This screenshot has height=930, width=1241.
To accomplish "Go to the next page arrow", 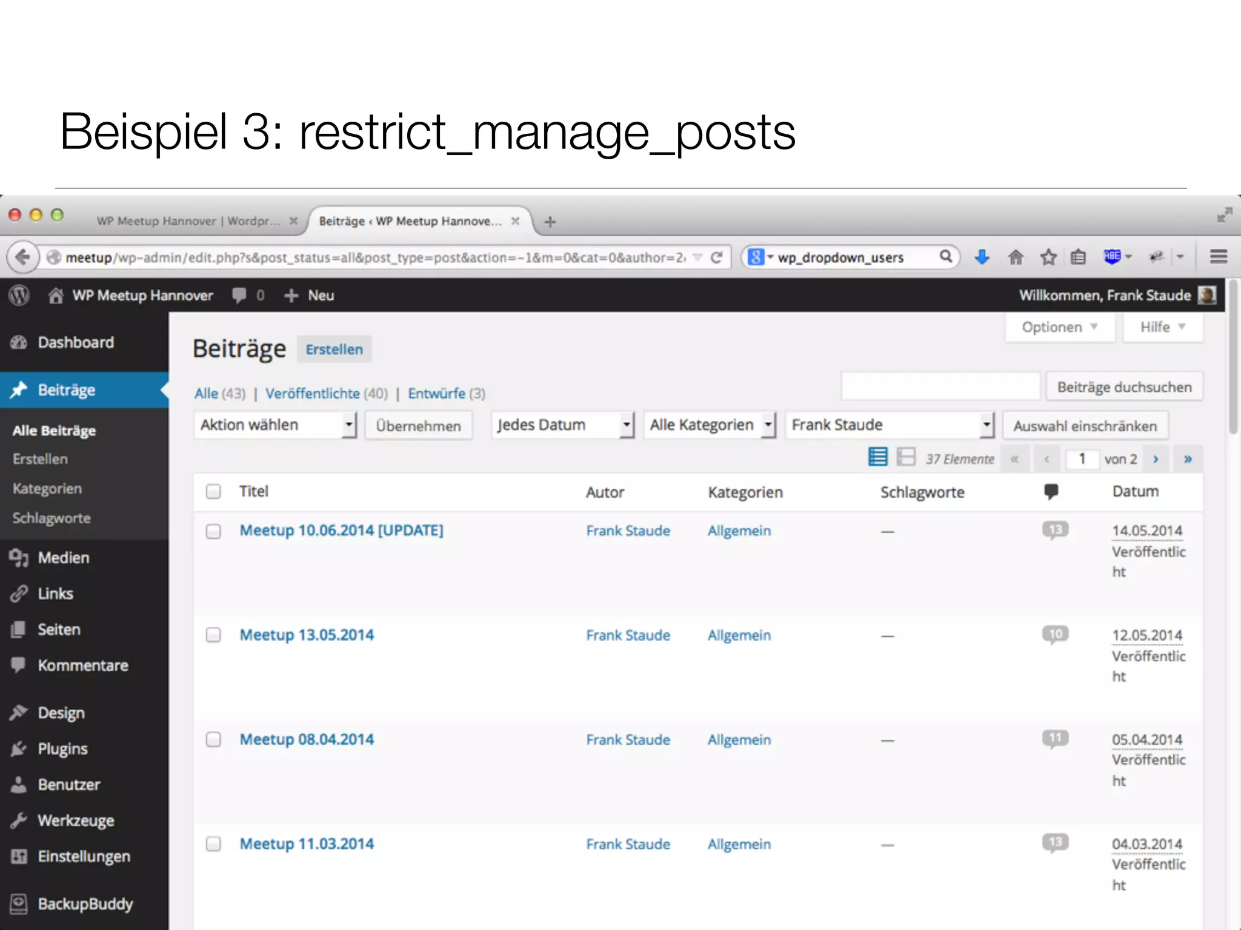I will pyautogui.click(x=1156, y=459).
